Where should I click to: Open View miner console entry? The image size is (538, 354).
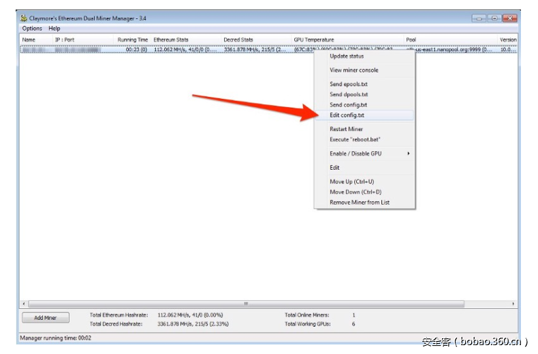(353, 70)
